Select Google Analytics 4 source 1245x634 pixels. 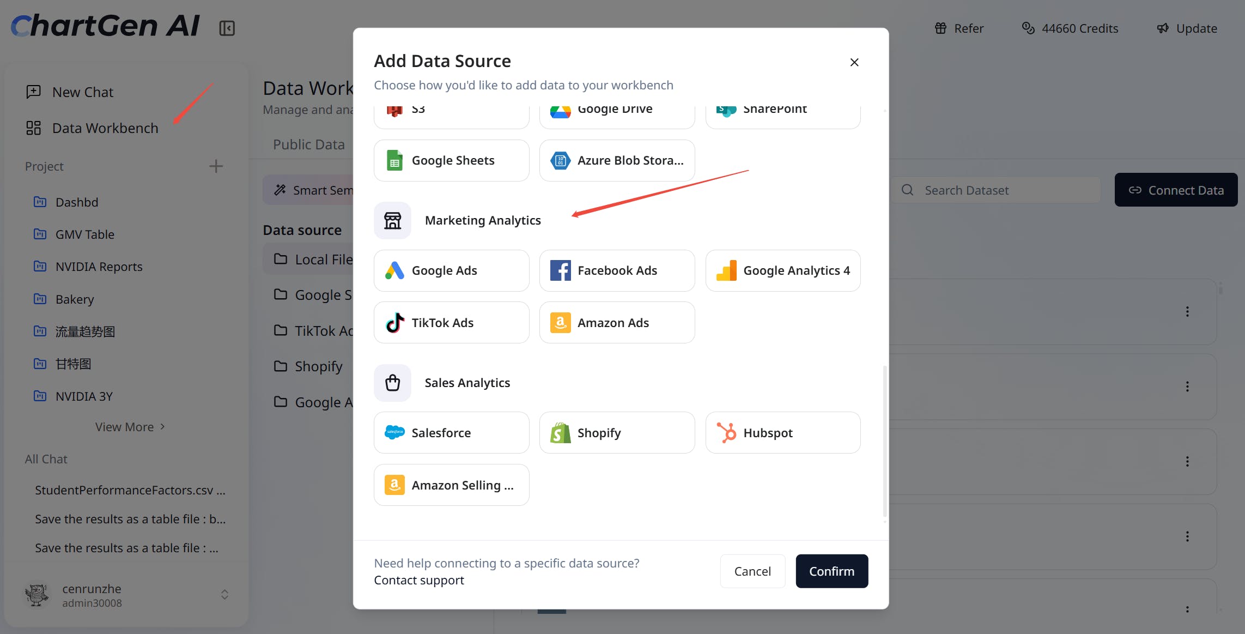click(782, 270)
